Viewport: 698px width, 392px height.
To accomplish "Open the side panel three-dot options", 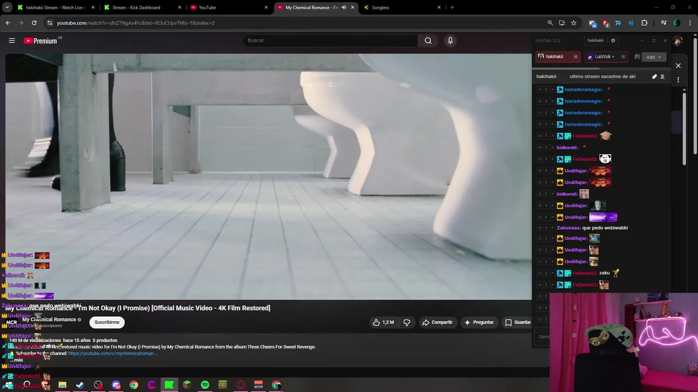I will pyautogui.click(x=678, y=79).
